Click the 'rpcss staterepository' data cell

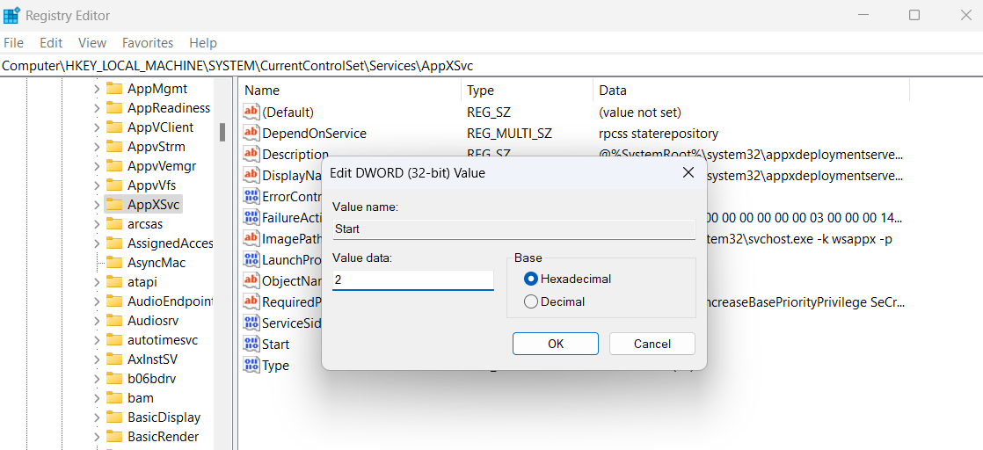[x=659, y=134]
